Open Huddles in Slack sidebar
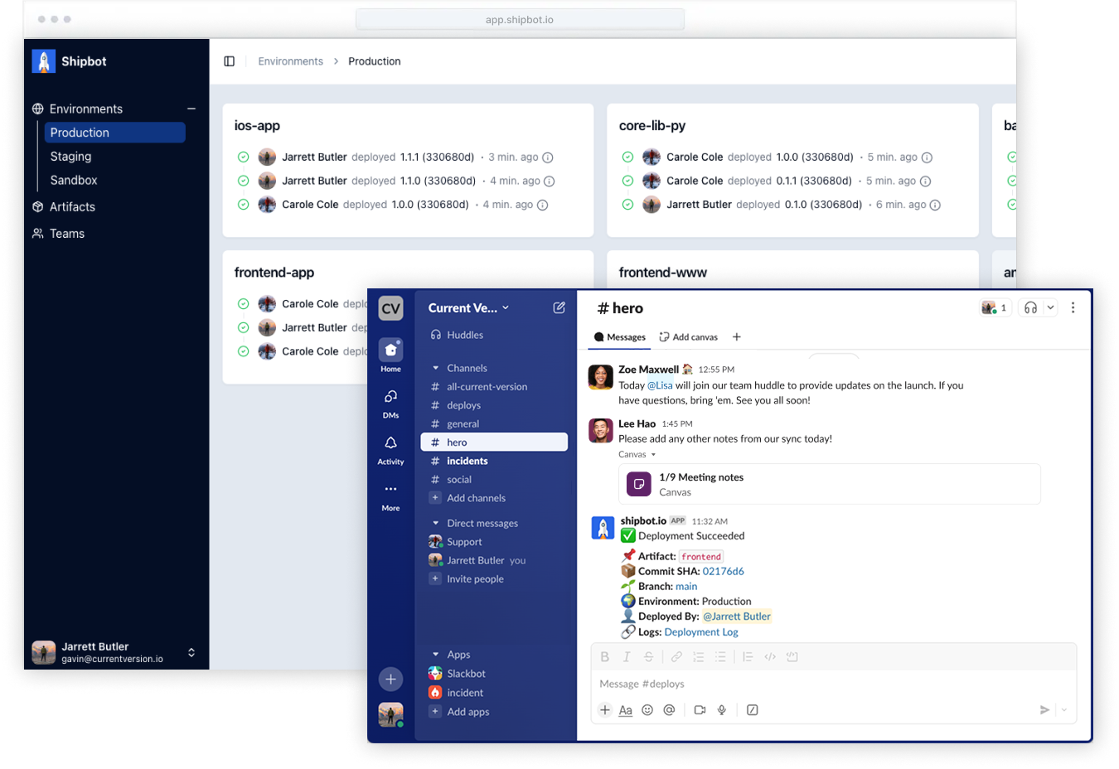 tap(457, 335)
